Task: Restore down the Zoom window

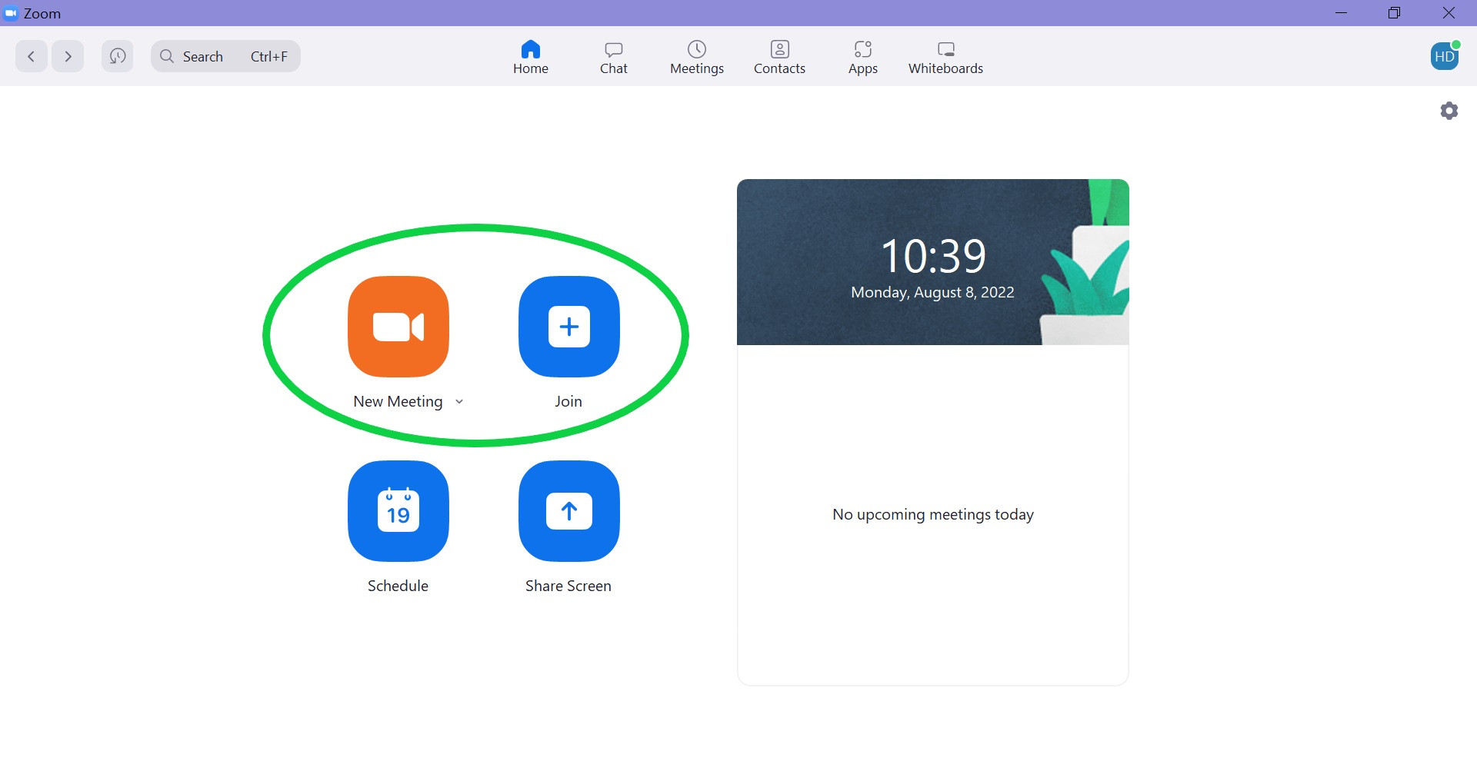Action: click(1395, 13)
